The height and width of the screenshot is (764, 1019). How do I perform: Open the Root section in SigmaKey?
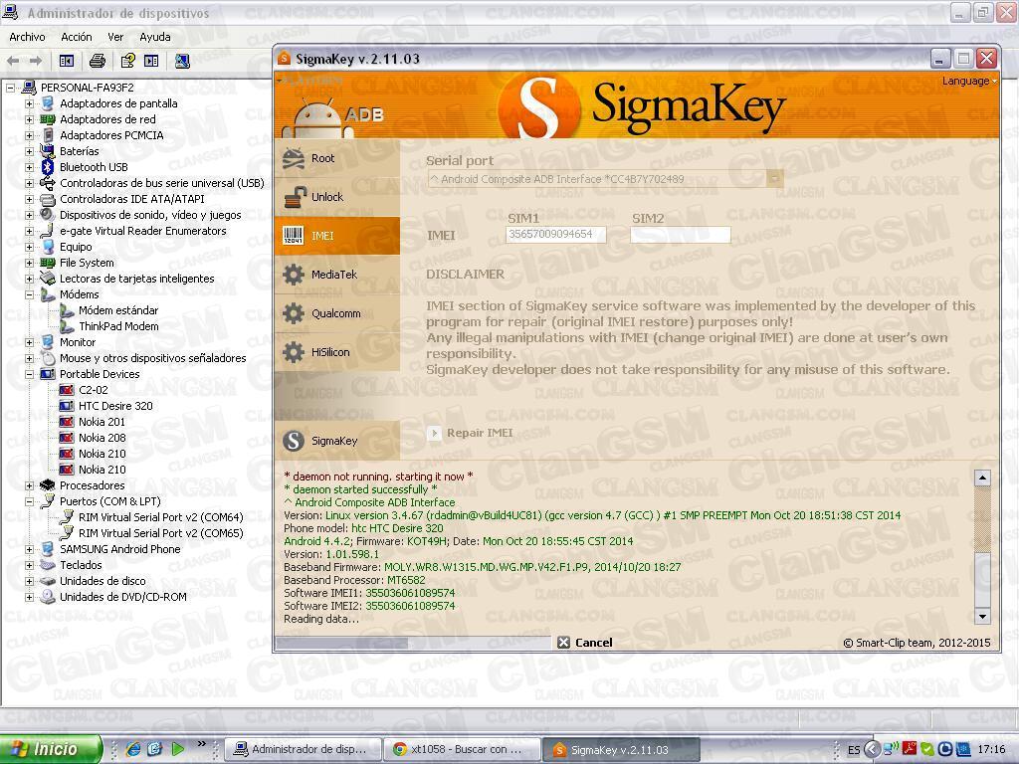336,158
